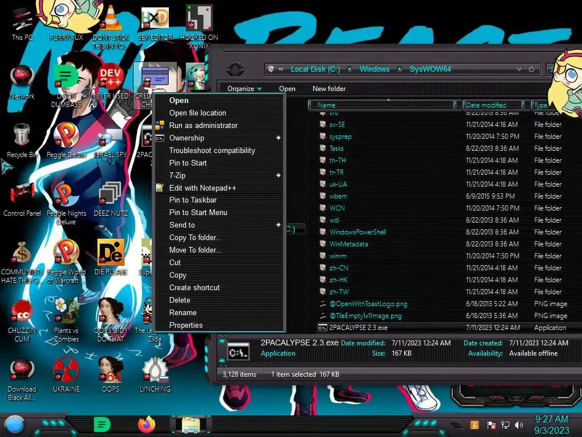Click the Start orb on the taskbar
This screenshot has height=437, width=582.
coord(15,425)
